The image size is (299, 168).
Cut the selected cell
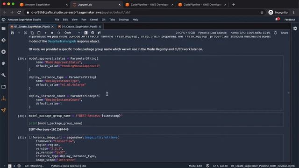(x=26, y=33)
